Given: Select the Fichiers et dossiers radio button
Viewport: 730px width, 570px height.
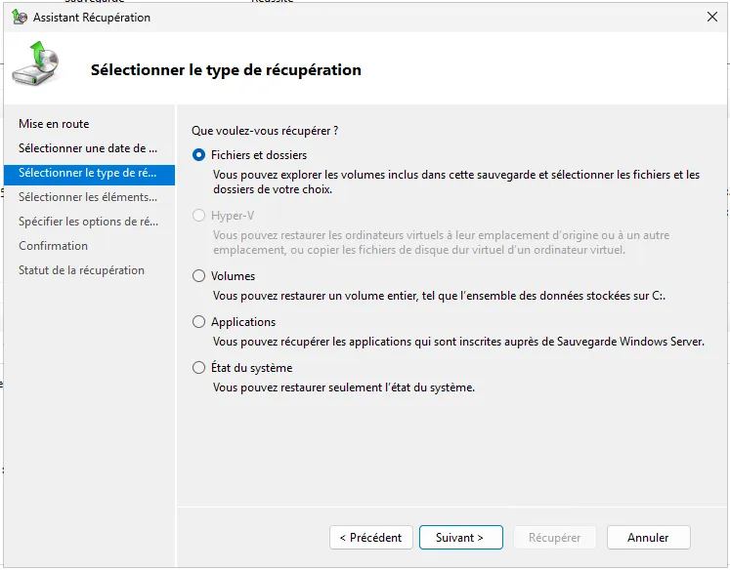Looking at the screenshot, I should [x=199, y=155].
